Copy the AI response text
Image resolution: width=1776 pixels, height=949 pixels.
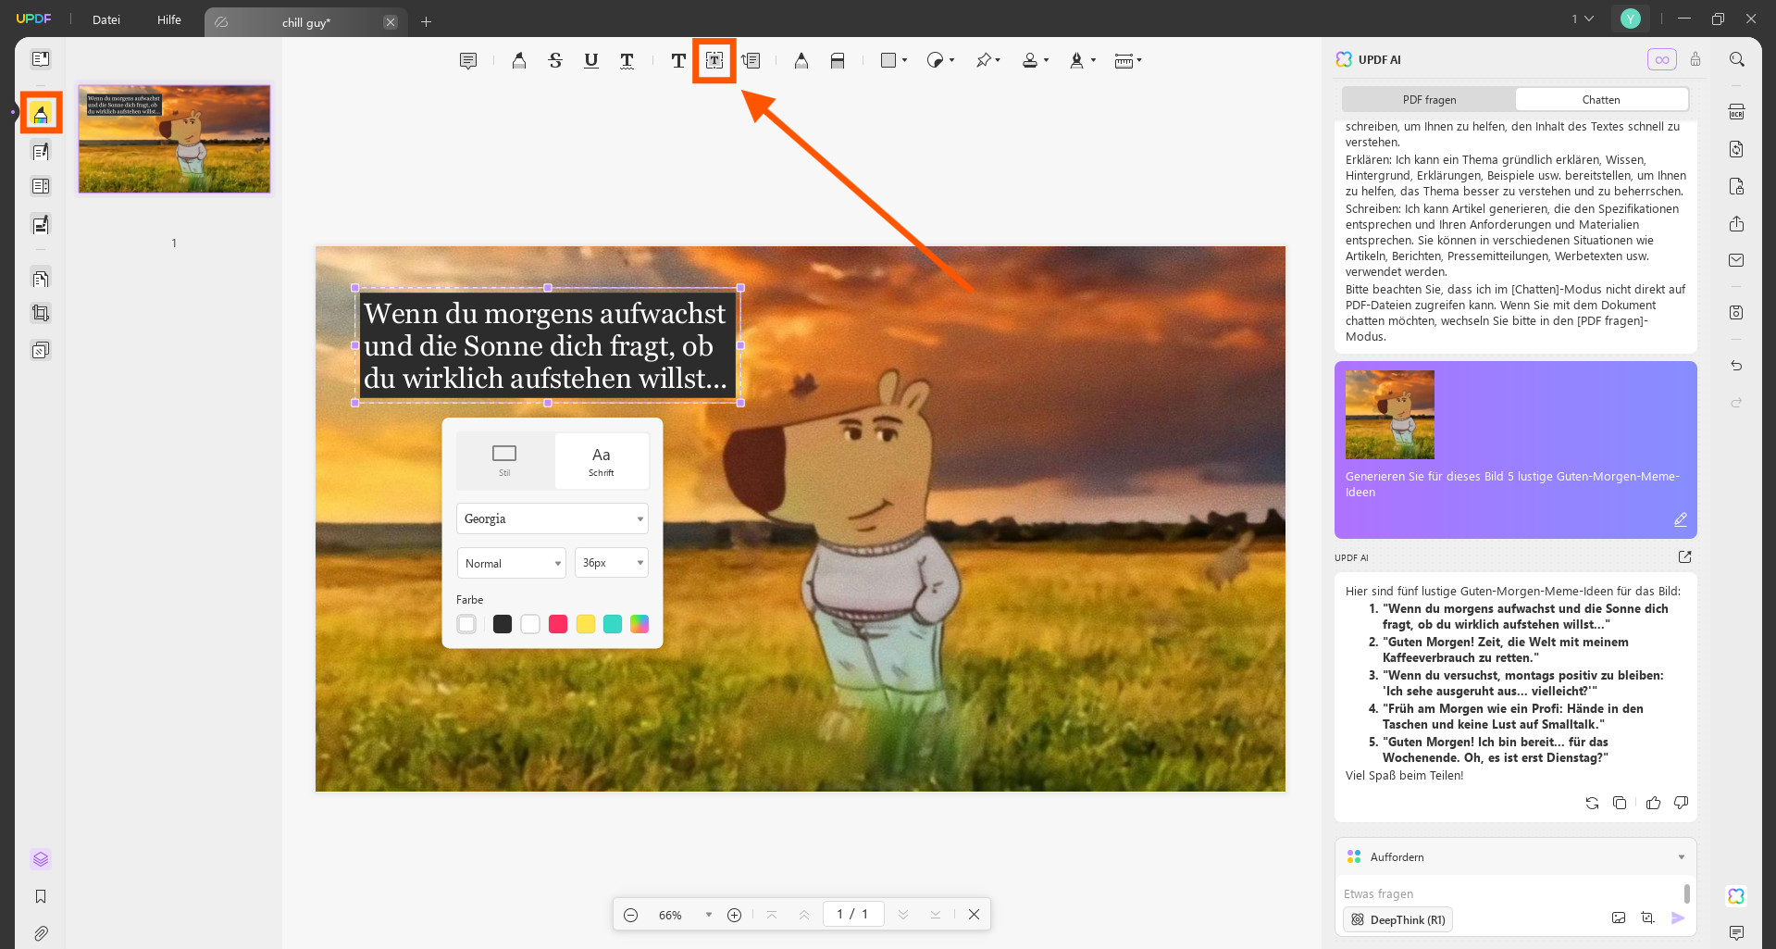tap(1620, 803)
